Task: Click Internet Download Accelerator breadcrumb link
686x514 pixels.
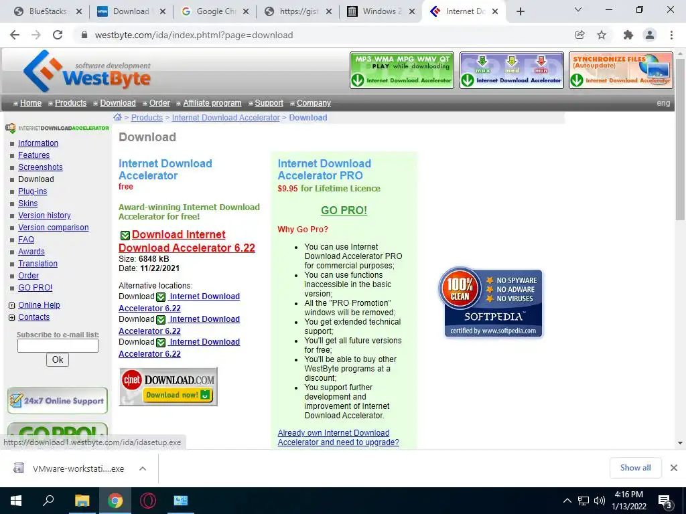Action: [x=226, y=117]
